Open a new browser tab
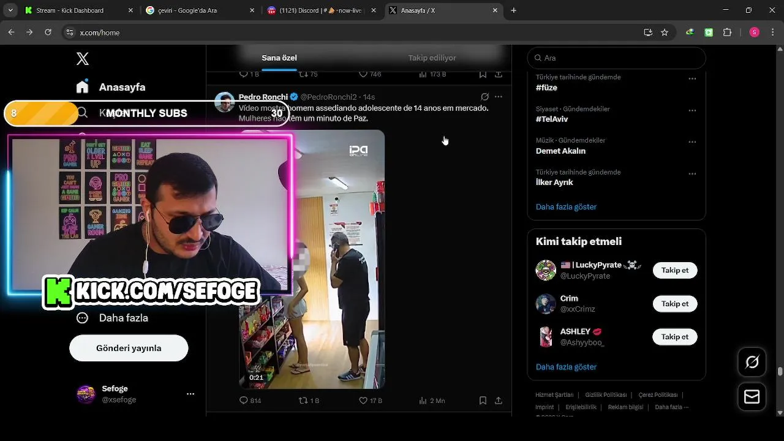Viewport: 784px width, 441px height. point(514,10)
